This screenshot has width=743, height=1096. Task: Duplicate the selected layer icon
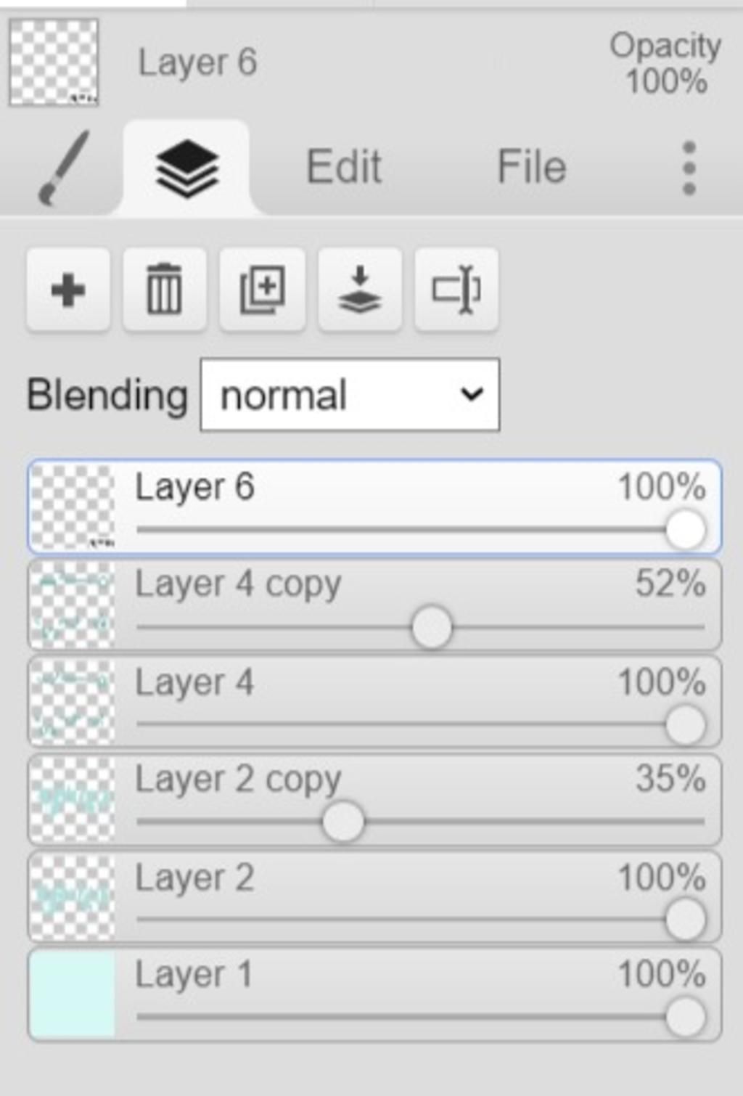pos(262,290)
